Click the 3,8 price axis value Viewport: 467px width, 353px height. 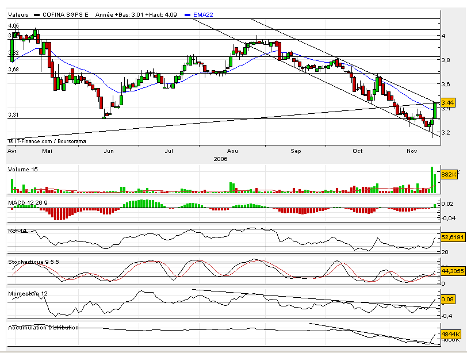(446, 60)
